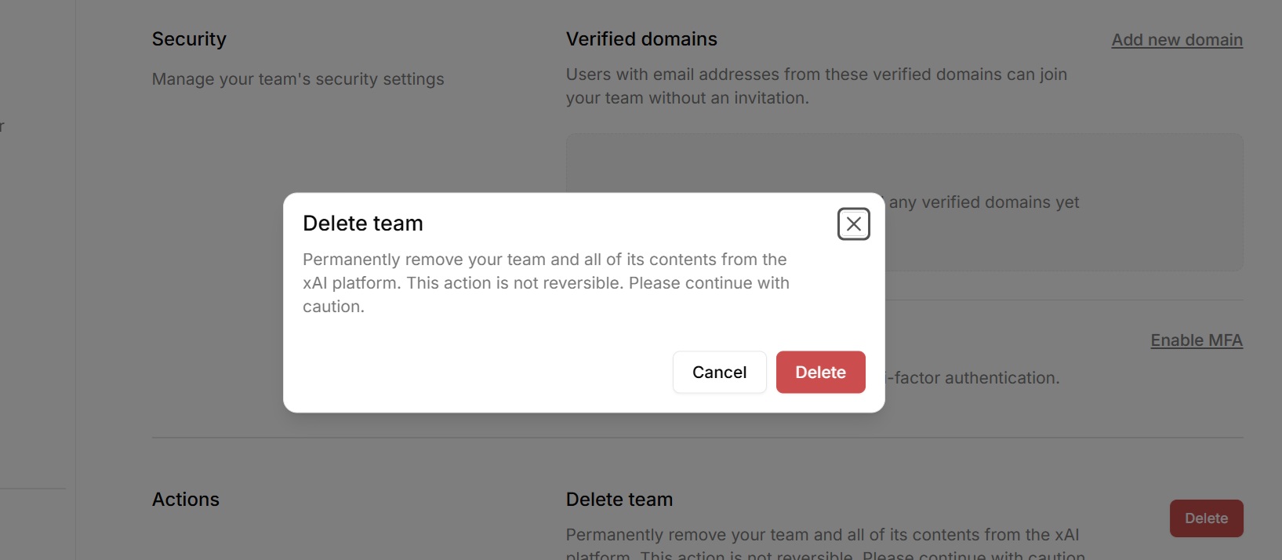The width and height of the screenshot is (1282, 560).
Task: Click the 'any verified domains yet' empty-state text
Action: tap(984, 202)
